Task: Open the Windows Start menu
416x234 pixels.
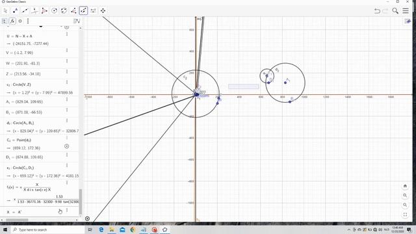Action: pos(5,229)
